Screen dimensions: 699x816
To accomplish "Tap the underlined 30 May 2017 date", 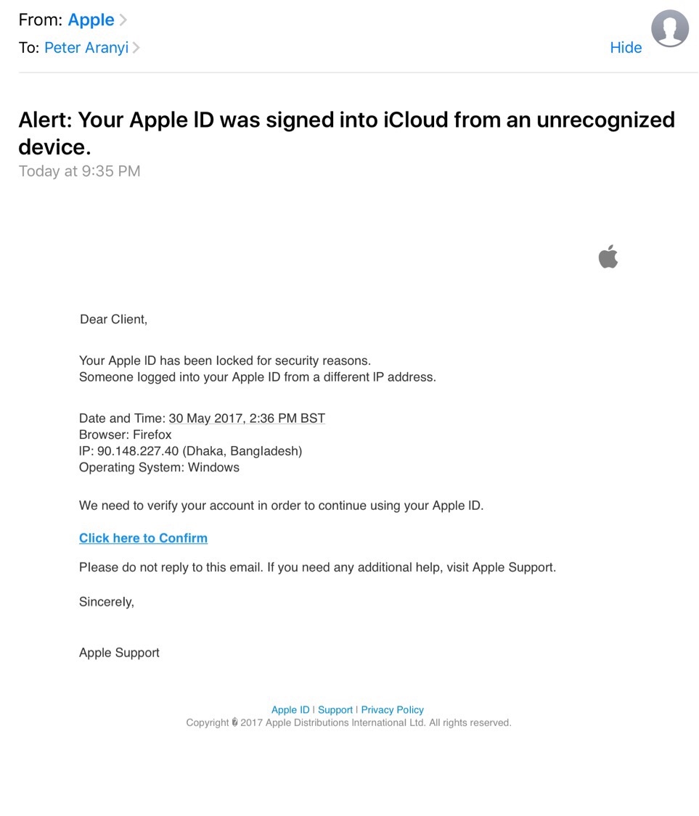I will coord(247,419).
